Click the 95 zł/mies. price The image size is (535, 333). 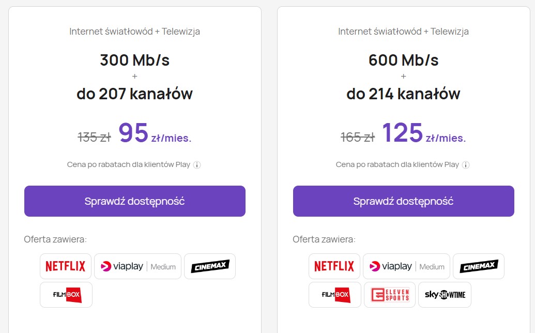click(x=155, y=133)
